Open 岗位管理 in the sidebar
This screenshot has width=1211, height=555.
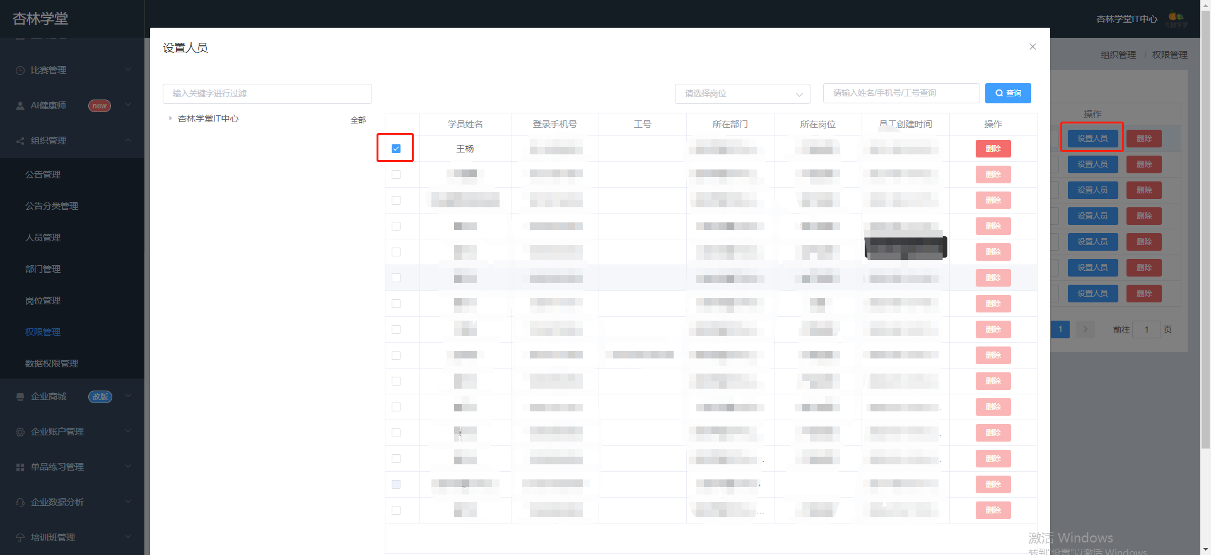[x=43, y=300]
